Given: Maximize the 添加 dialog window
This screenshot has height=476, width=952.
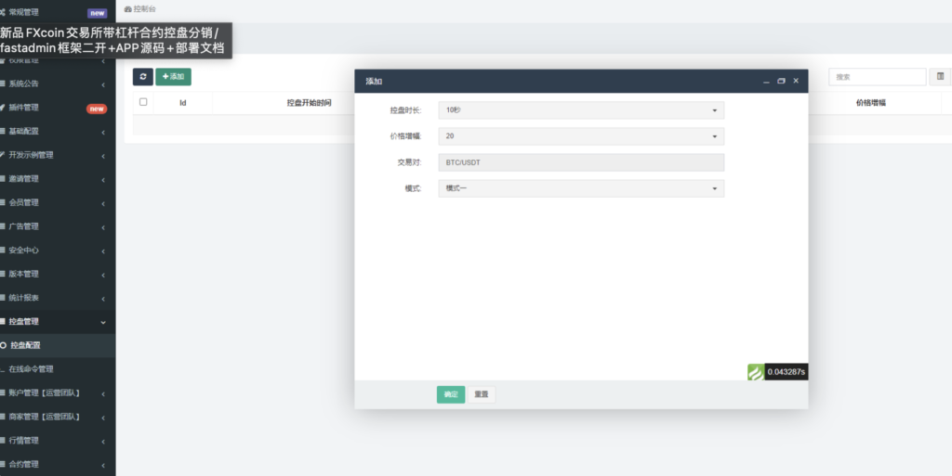Looking at the screenshot, I should tap(781, 82).
